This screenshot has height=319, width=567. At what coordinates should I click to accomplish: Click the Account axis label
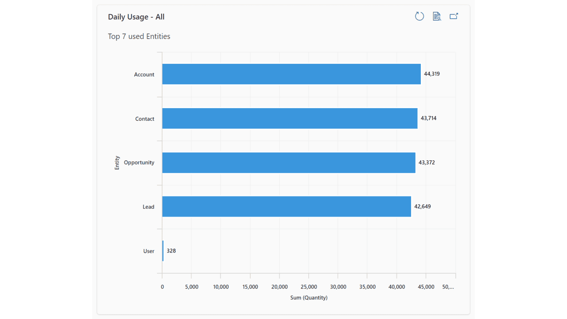[144, 74]
